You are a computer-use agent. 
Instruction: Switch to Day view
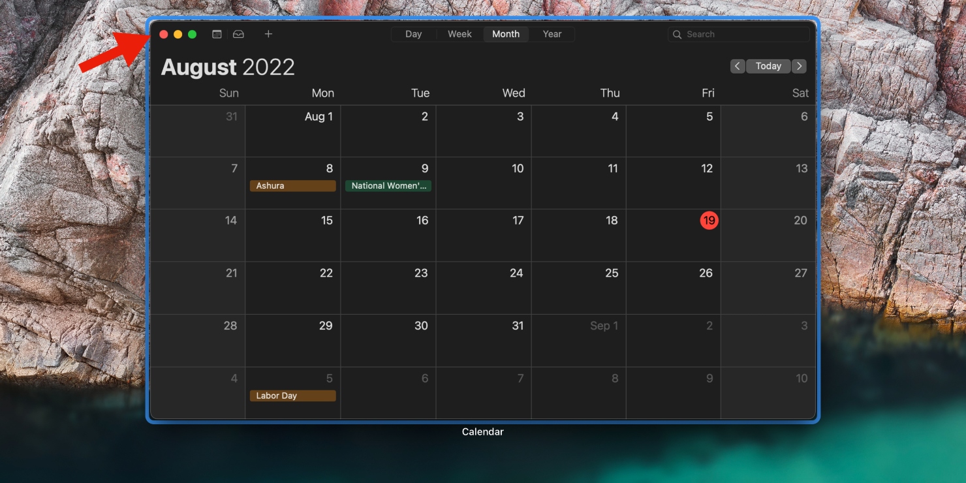pos(414,34)
